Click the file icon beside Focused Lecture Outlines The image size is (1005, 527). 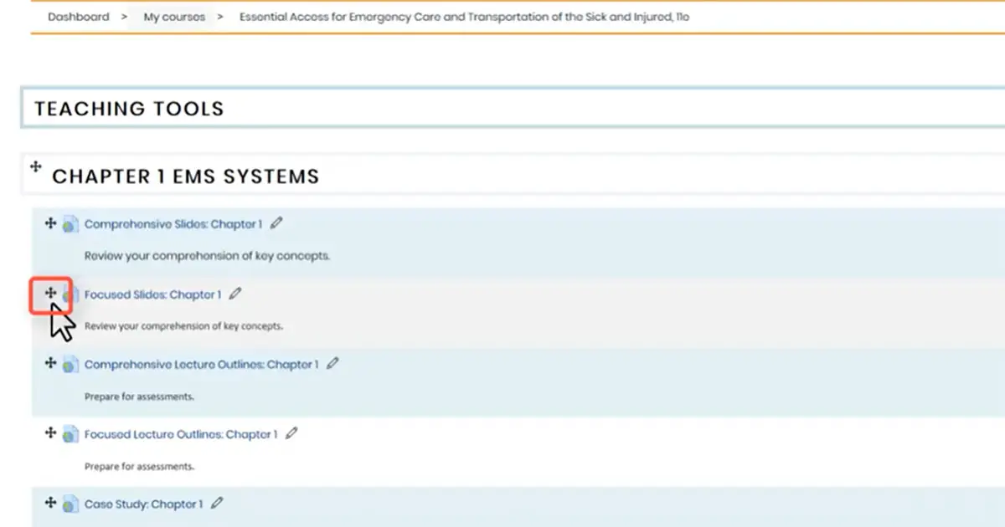(70, 433)
